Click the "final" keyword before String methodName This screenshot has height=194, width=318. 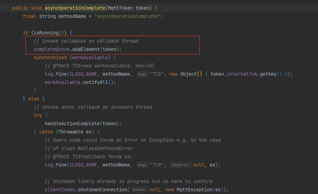point(30,16)
